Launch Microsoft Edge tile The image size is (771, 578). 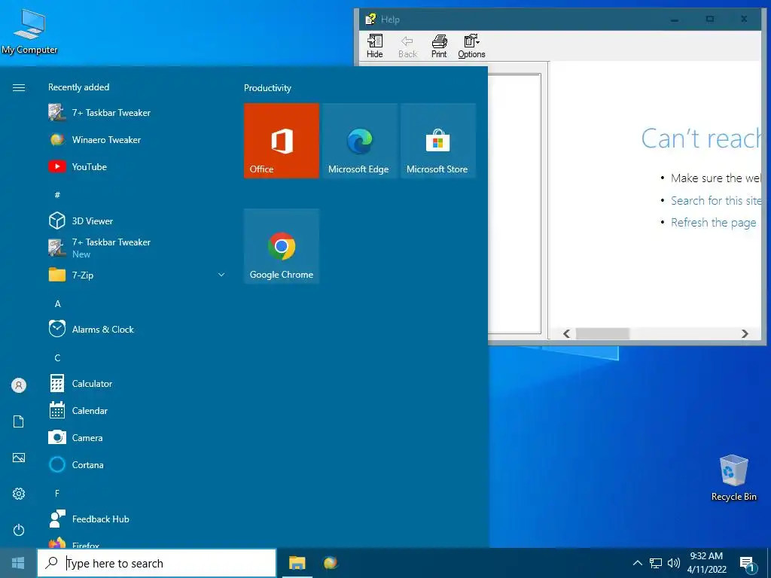click(x=359, y=141)
